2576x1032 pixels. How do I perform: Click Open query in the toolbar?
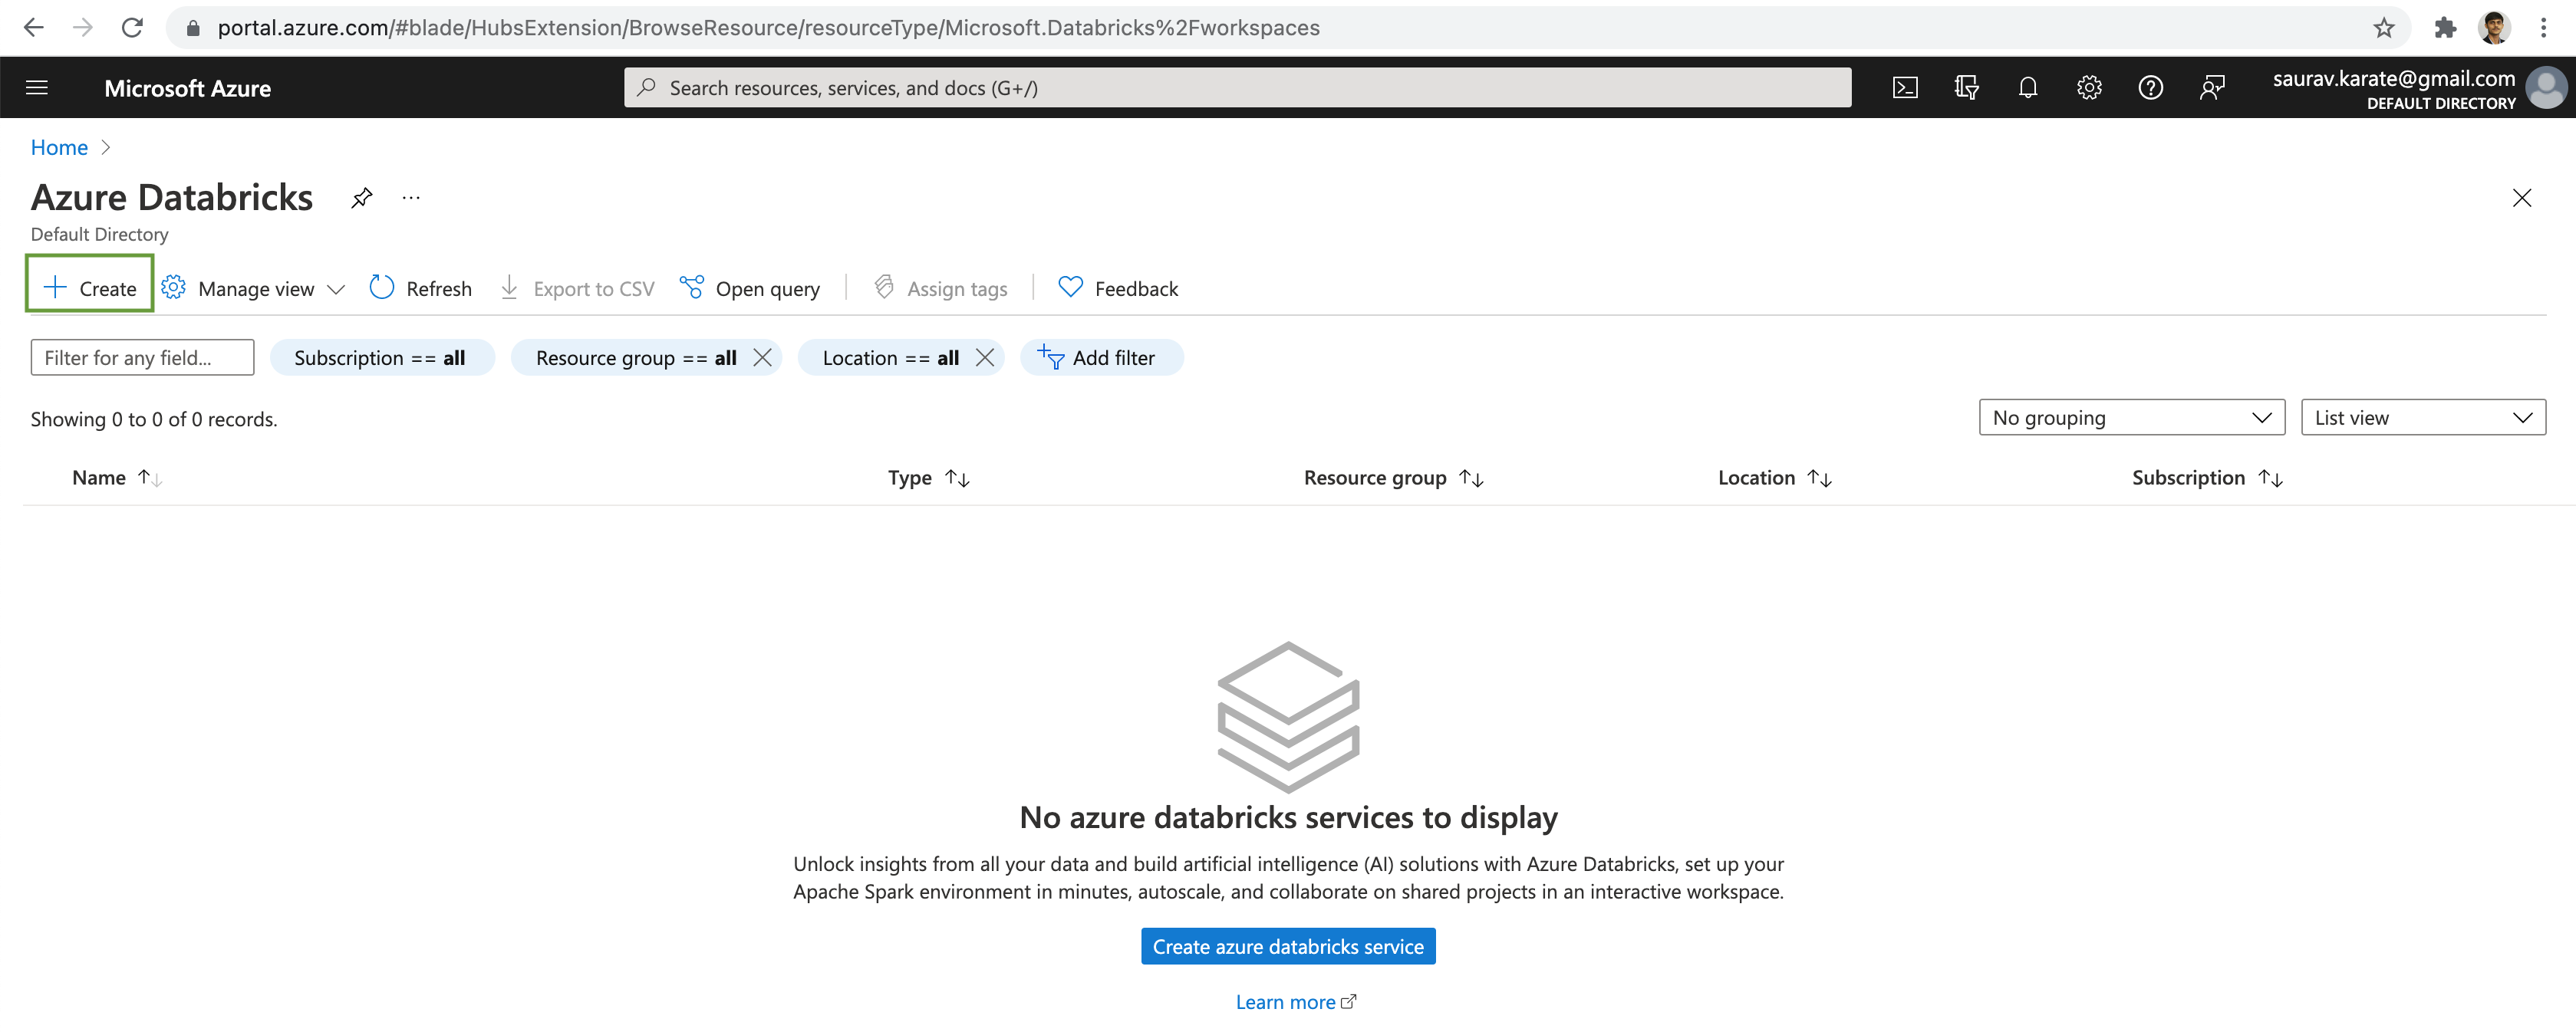[x=750, y=289]
